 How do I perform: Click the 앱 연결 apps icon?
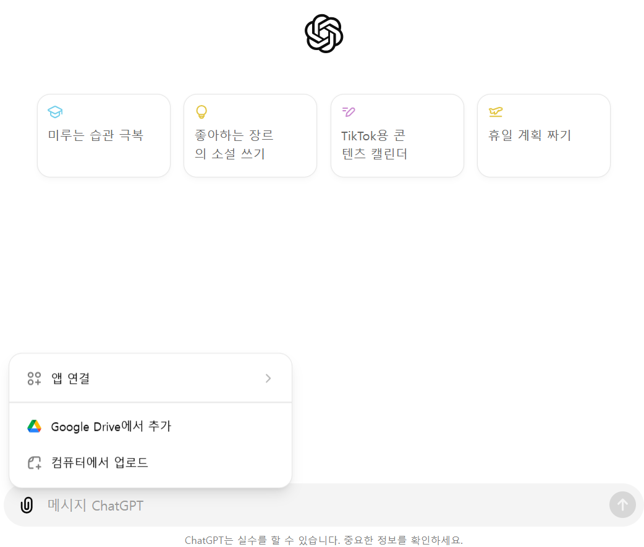(34, 378)
